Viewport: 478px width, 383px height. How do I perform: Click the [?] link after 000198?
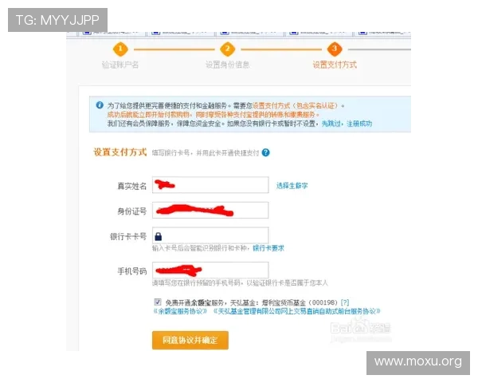(345, 302)
